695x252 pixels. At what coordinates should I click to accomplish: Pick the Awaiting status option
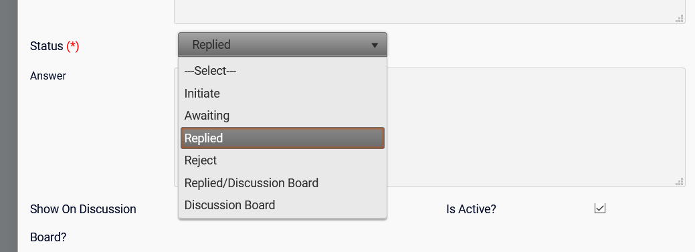point(282,116)
